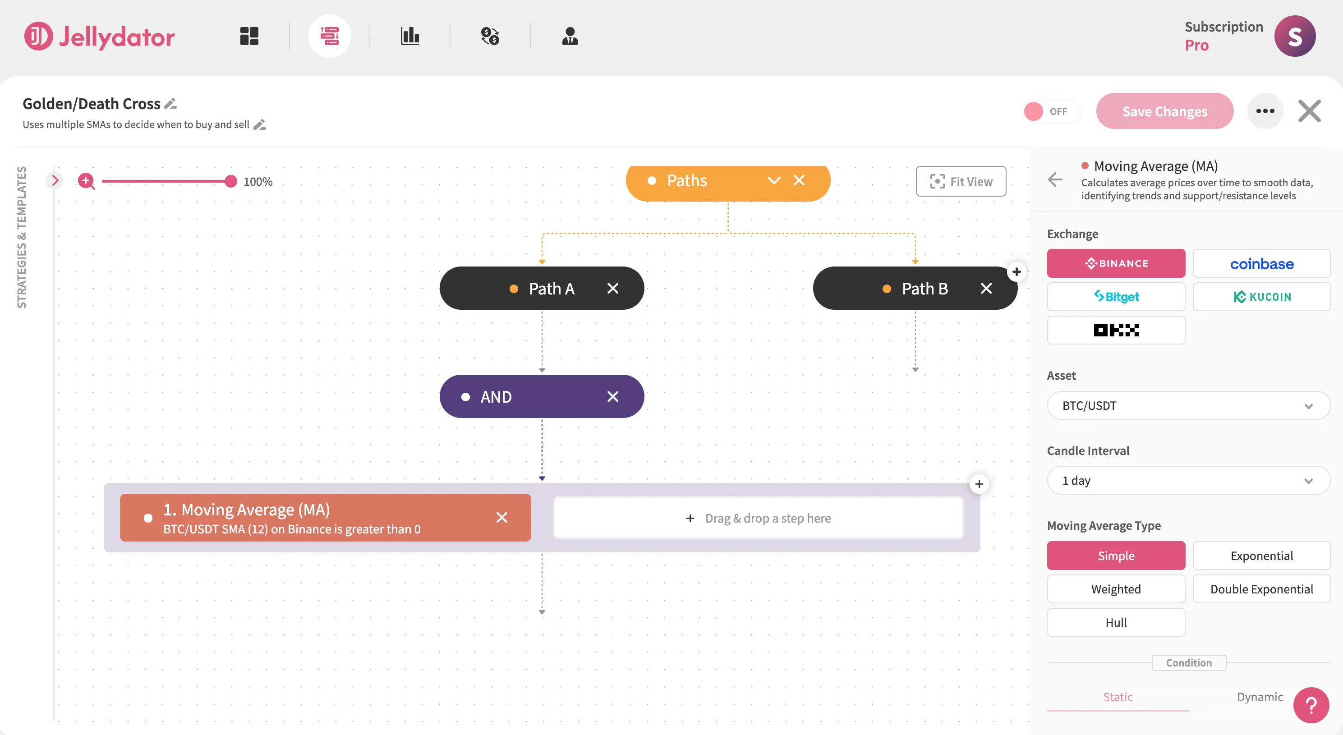The width and height of the screenshot is (1343, 735).
Task: Click the Condition divider label
Action: click(x=1189, y=662)
